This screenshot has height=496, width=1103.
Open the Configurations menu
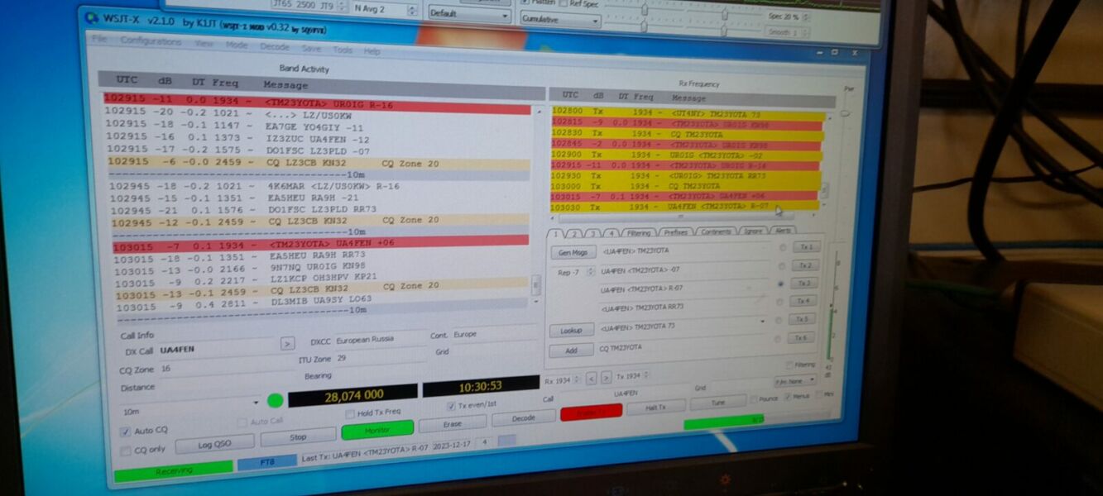(x=151, y=41)
